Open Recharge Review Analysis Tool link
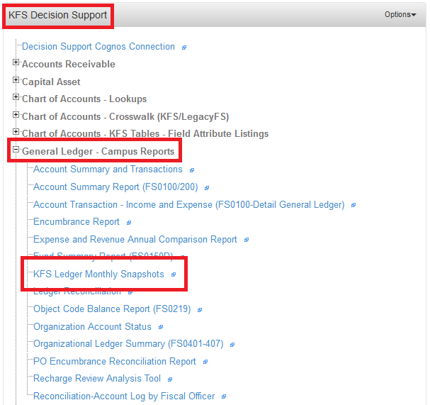 (97, 379)
